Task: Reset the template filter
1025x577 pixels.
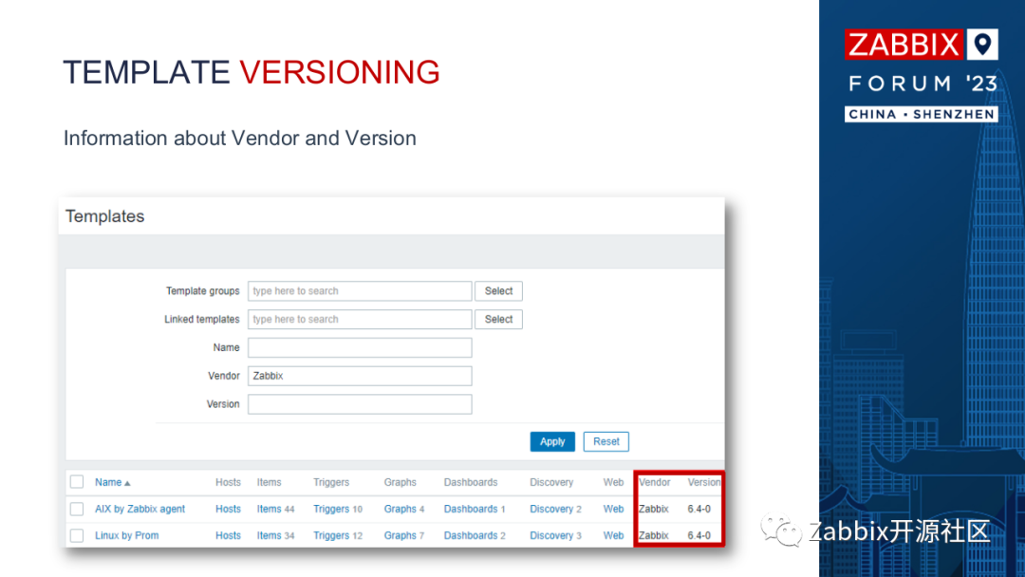Action: [606, 441]
